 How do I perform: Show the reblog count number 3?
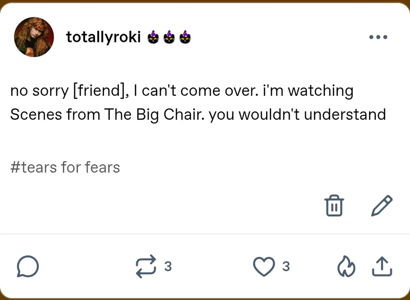(168, 266)
